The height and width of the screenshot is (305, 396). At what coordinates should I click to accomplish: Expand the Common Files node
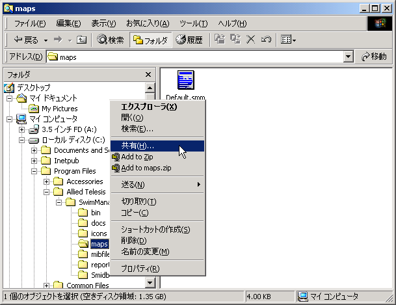point(46,285)
